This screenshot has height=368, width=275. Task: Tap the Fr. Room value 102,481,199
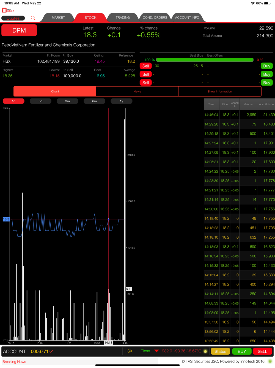coord(48,61)
